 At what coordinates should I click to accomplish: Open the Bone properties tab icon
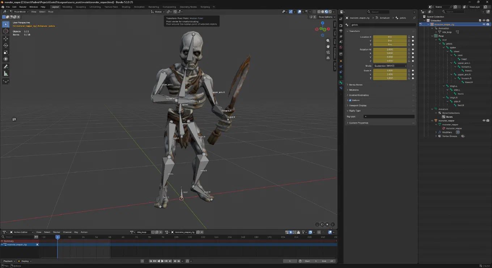click(341, 83)
